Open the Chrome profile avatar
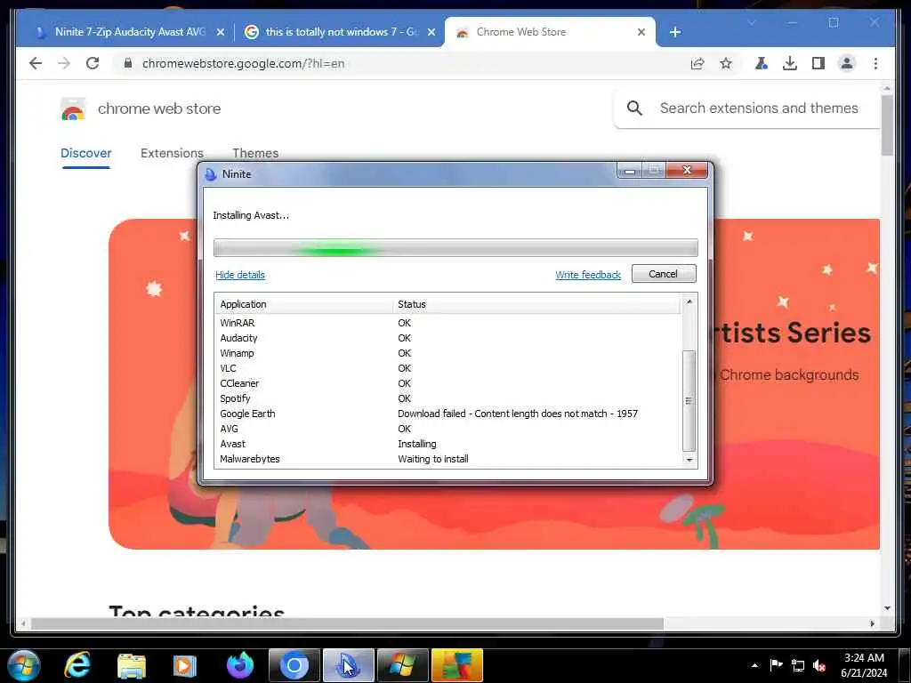 pyautogui.click(x=847, y=63)
